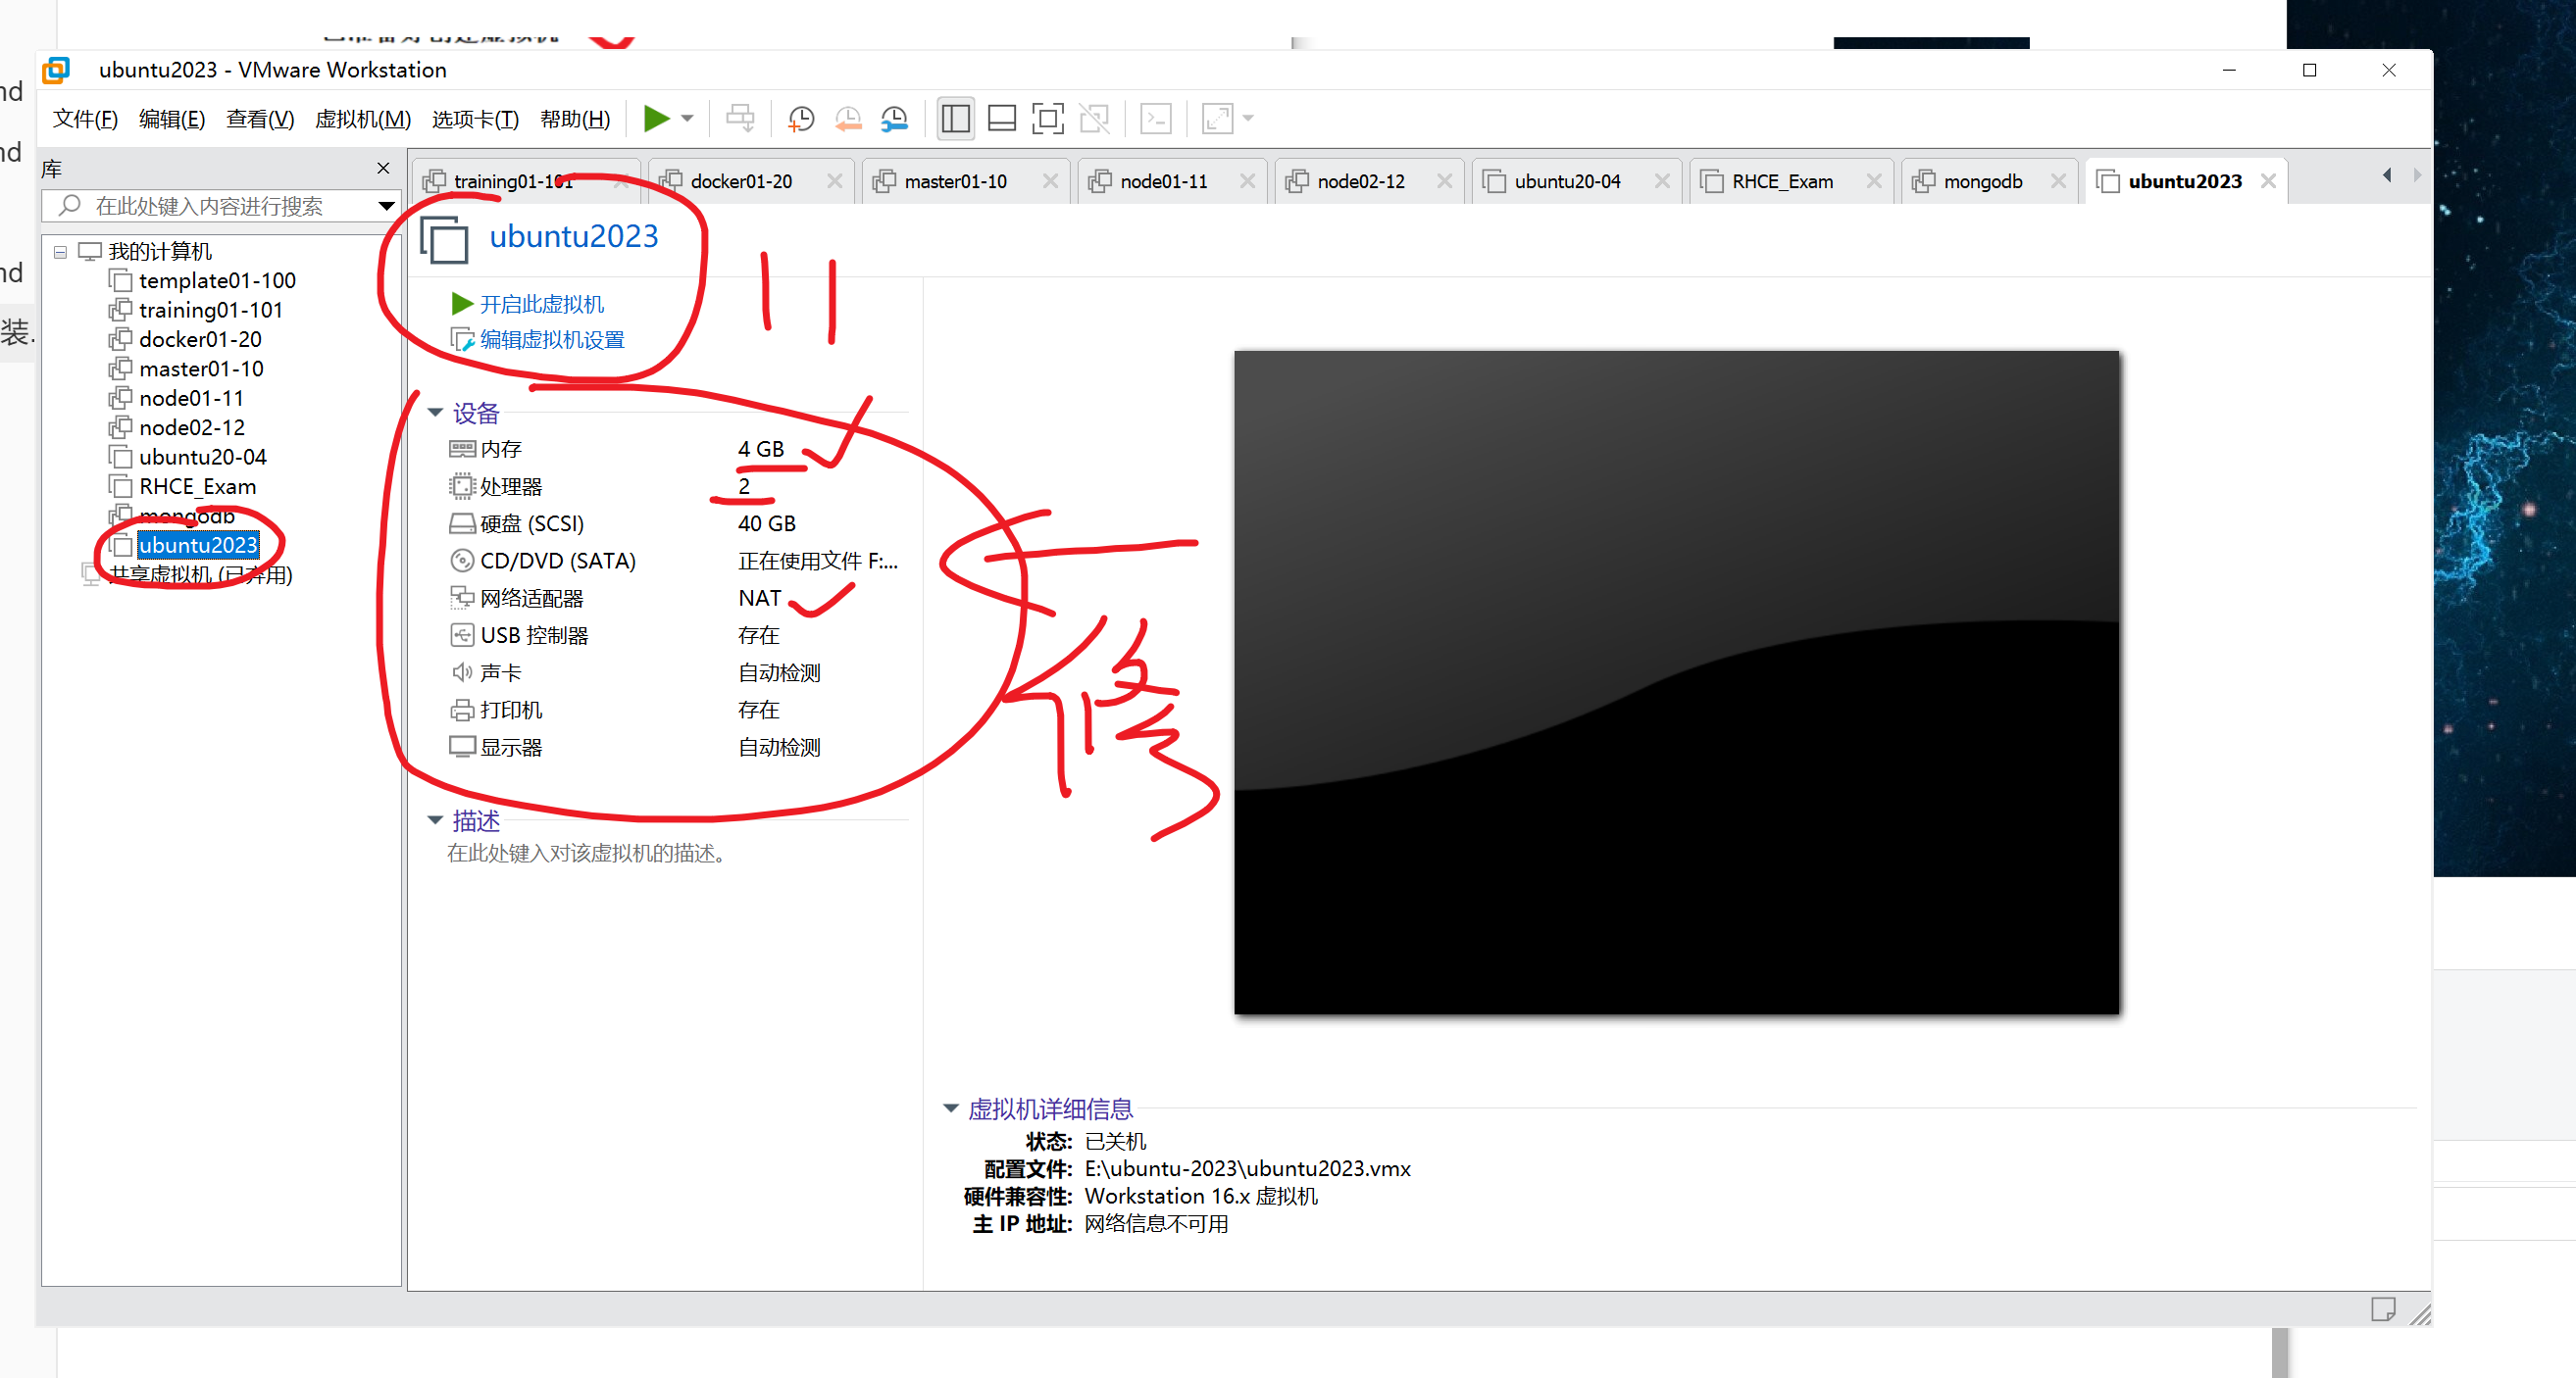This screenshot has width=2576, height=1378.
Task: Open the stretch display dropdown arrow
Action: pos(1248,119)
